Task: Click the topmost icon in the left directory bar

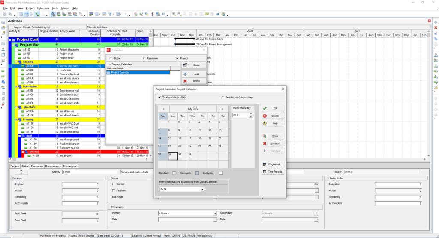Action: (x=3, y=22)
